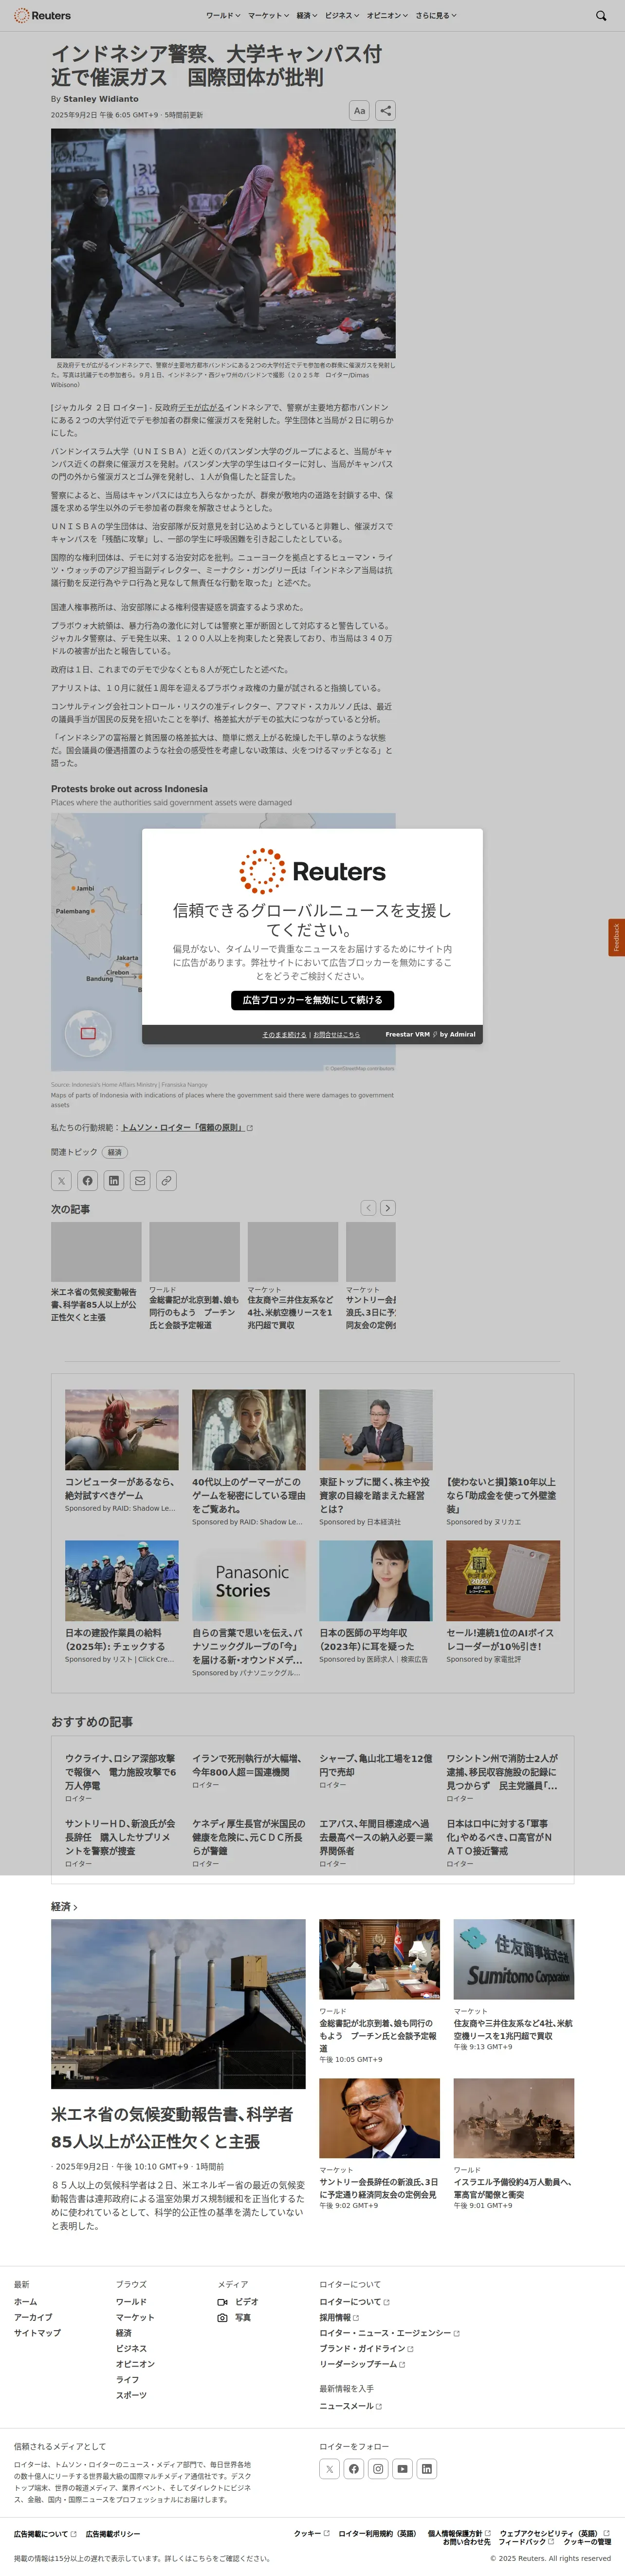Click the external-link icon after 信頼の原則
The width and height of the screenshot is (625, 2576).
[250, 1128]
